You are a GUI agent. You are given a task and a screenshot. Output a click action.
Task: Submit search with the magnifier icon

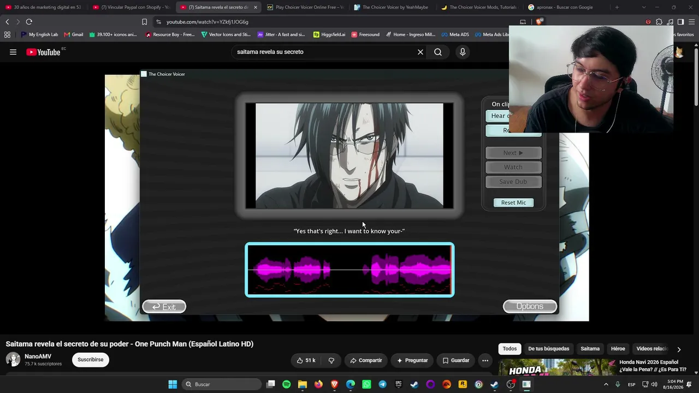[438, 52]
